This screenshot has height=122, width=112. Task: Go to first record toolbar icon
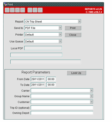coord(7,10)
